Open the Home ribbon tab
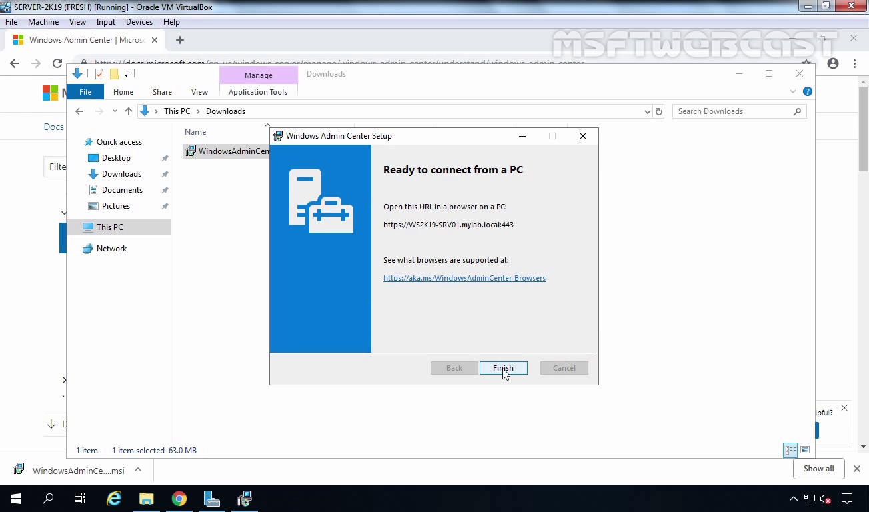The width and height of the screenshot is (869, 512). [x=123, y=92]
